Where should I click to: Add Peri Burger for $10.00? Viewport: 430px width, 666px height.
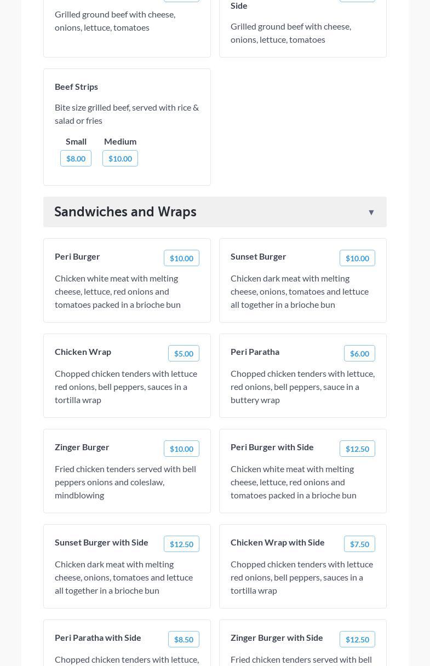(x=181, y=259)
